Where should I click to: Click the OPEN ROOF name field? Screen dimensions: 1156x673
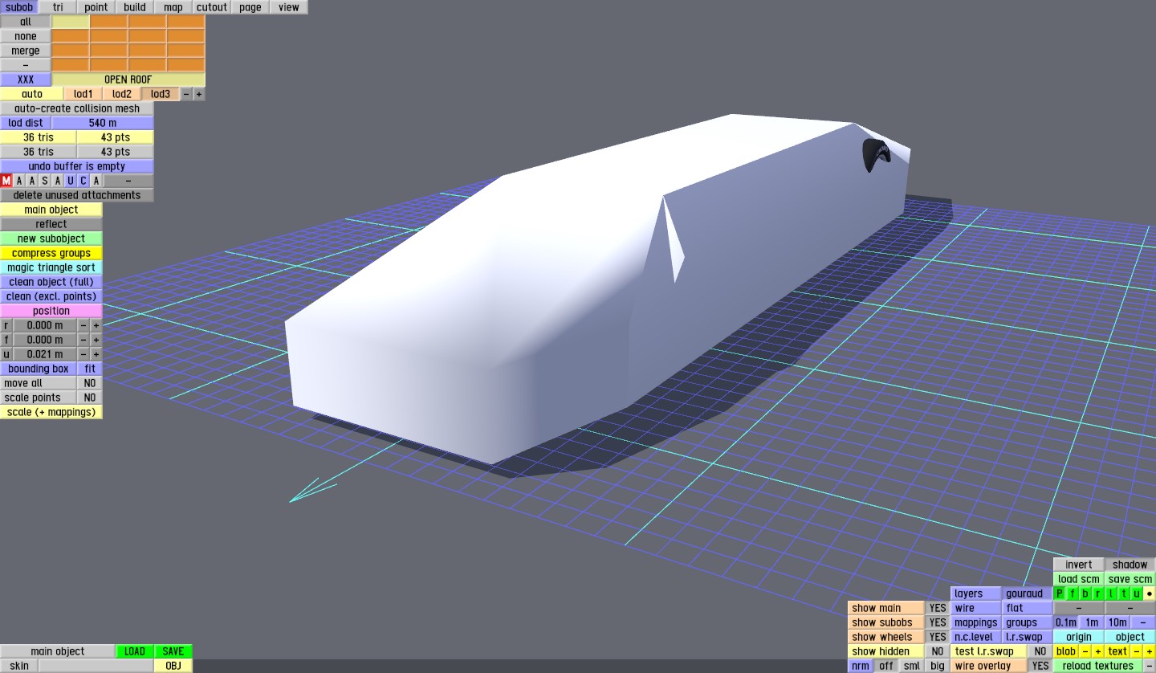pos(128,80)
